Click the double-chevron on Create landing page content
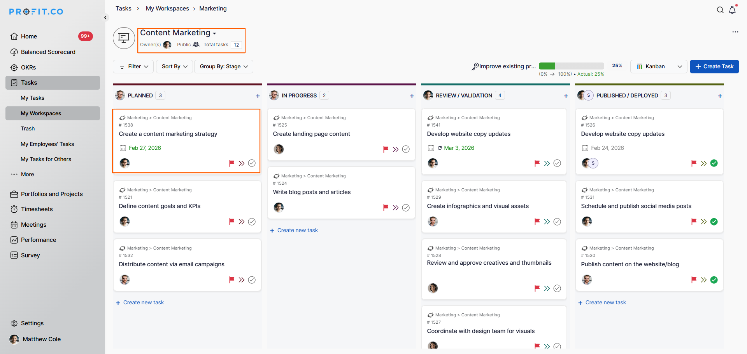Image resolution: width=747 pixels, height=354 pixels. 395,149
